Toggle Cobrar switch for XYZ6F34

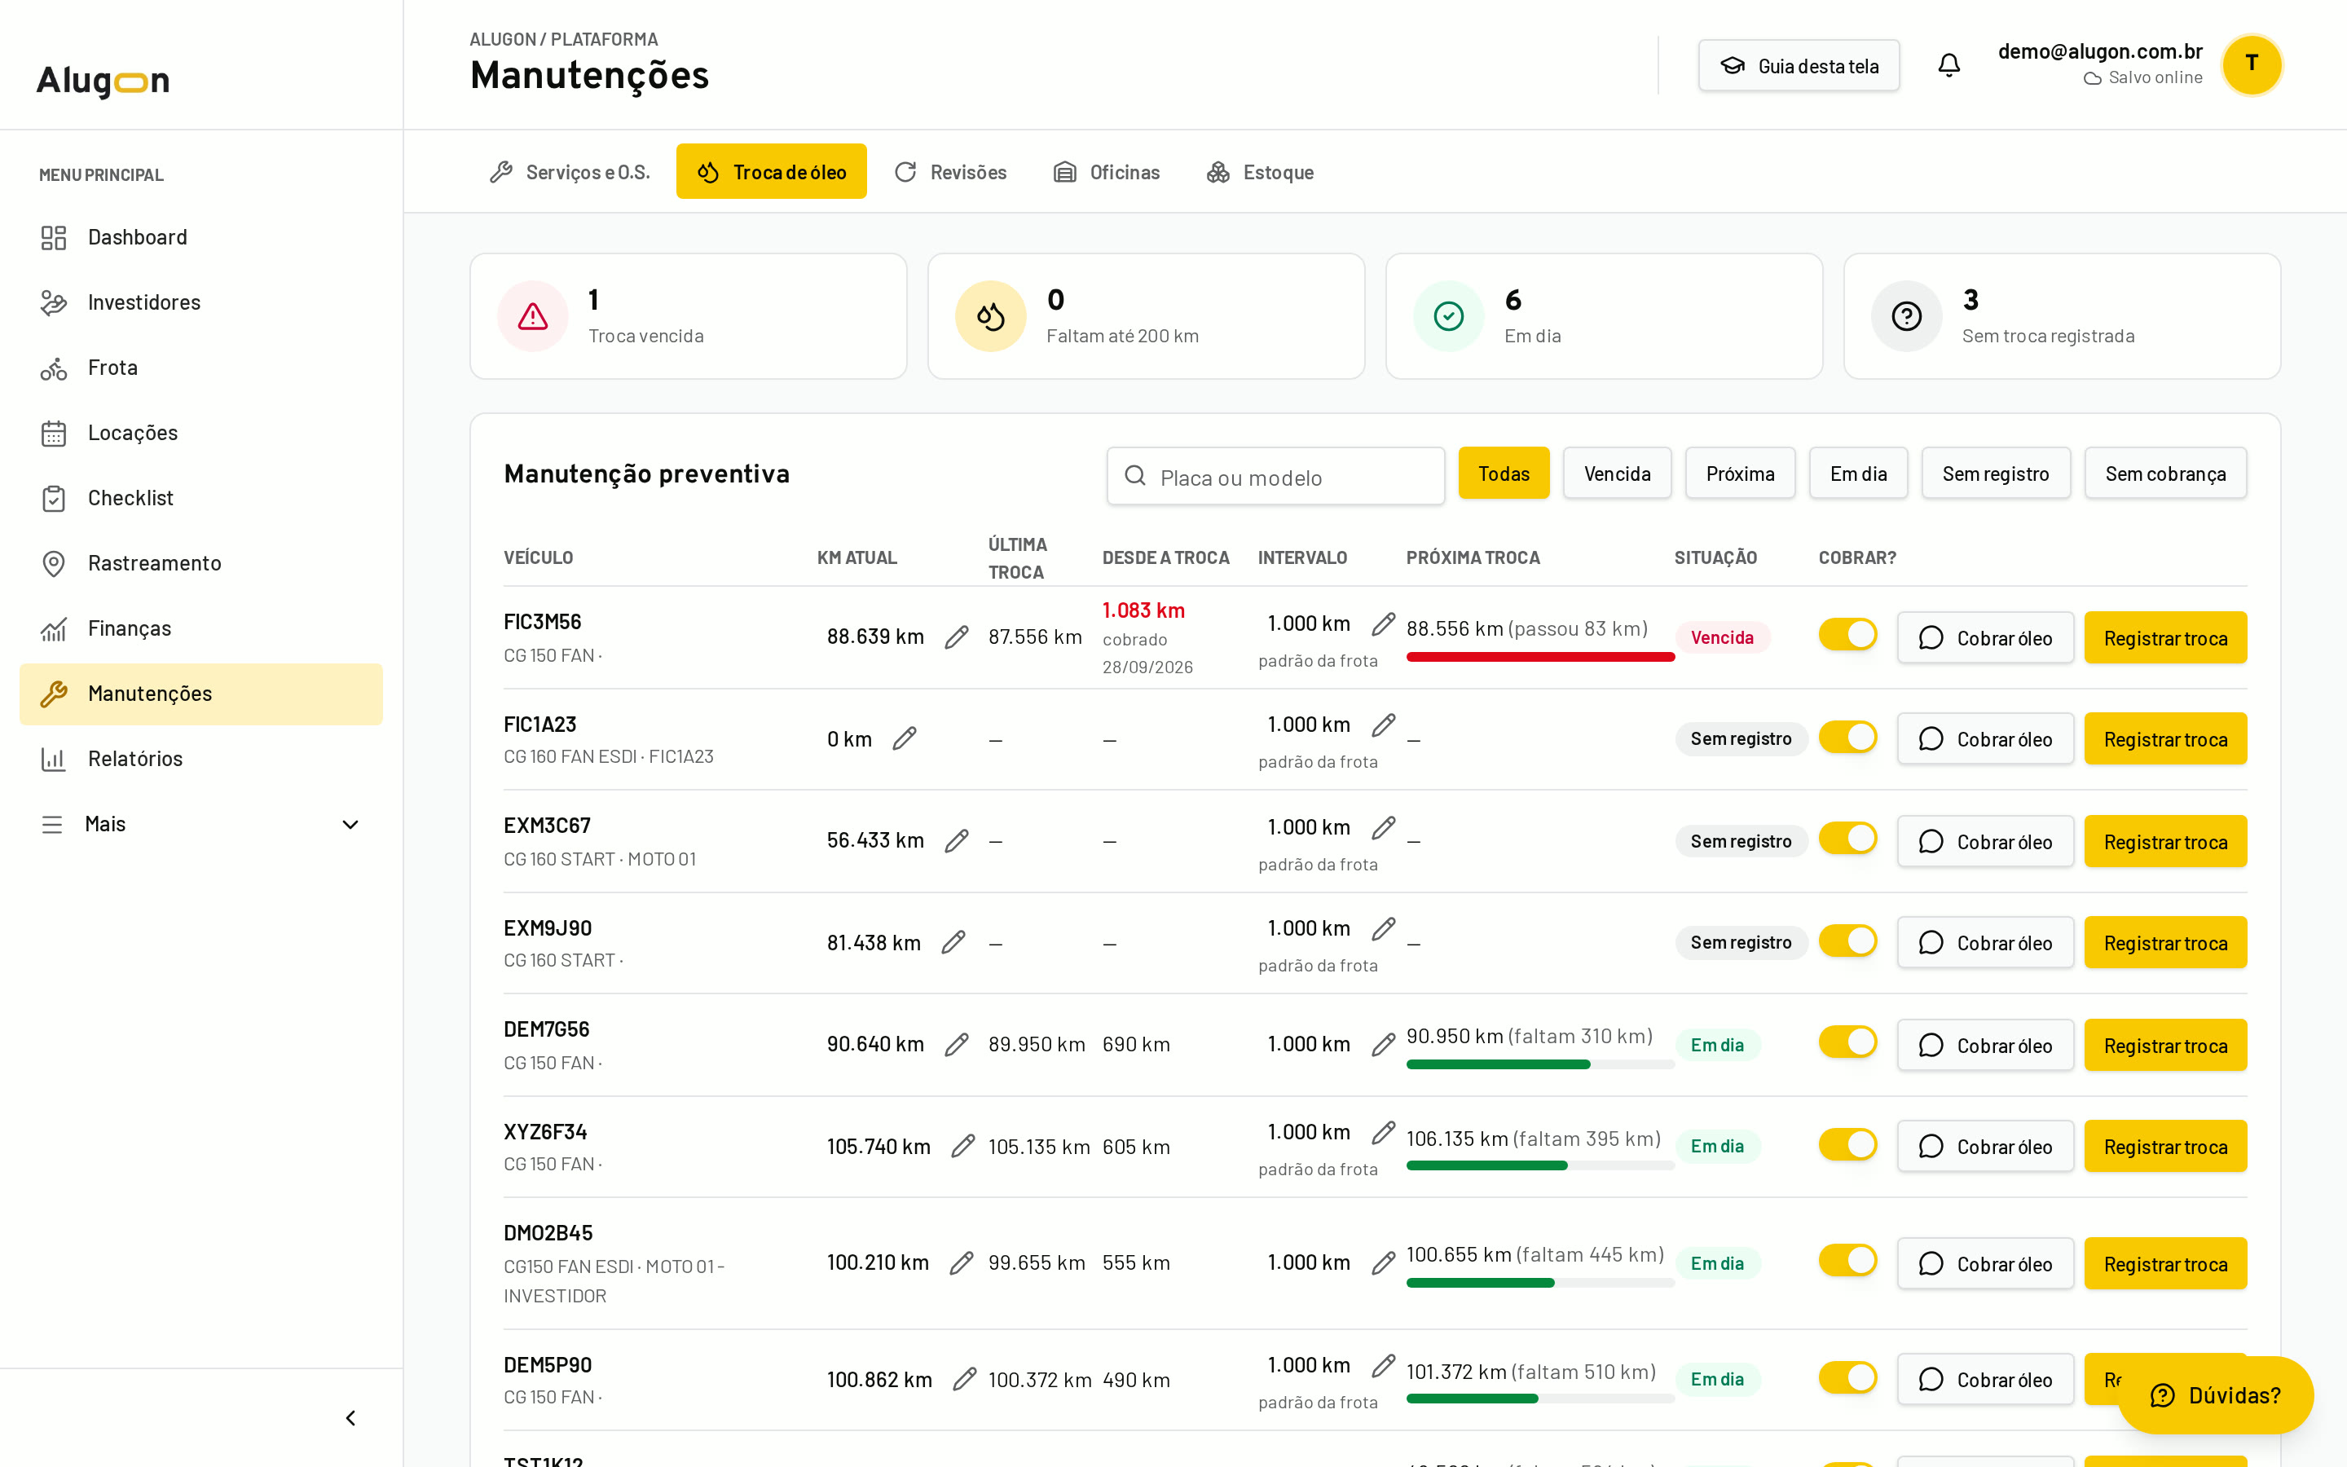(x=1847, y=1144)
